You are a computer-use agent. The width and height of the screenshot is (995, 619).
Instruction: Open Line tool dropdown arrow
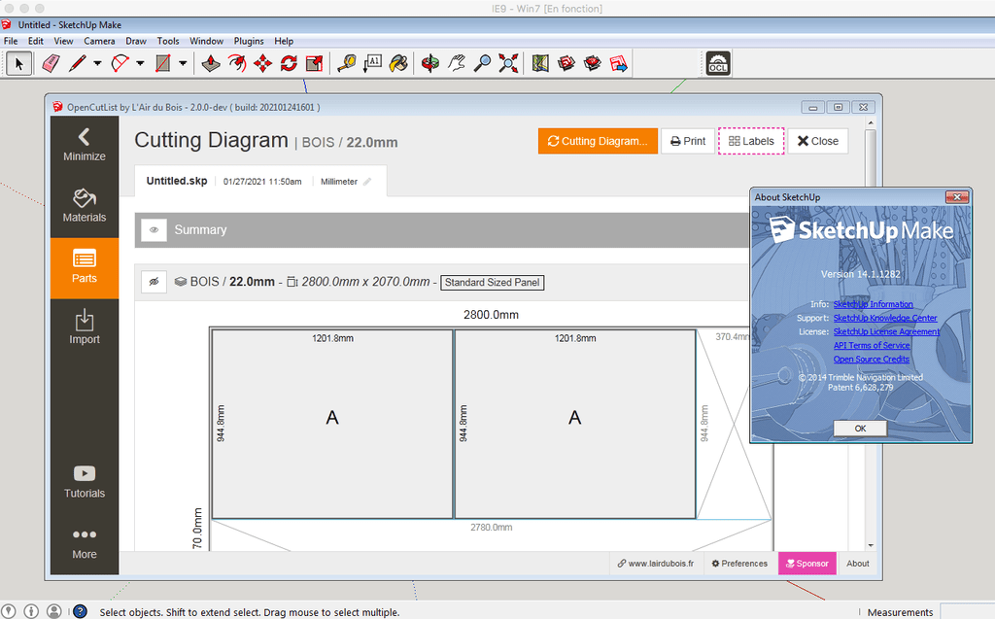[x=97, y=63]
